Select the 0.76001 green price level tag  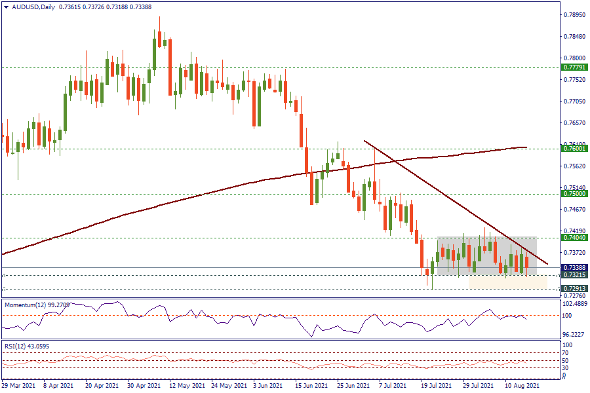tap(574, 149)
